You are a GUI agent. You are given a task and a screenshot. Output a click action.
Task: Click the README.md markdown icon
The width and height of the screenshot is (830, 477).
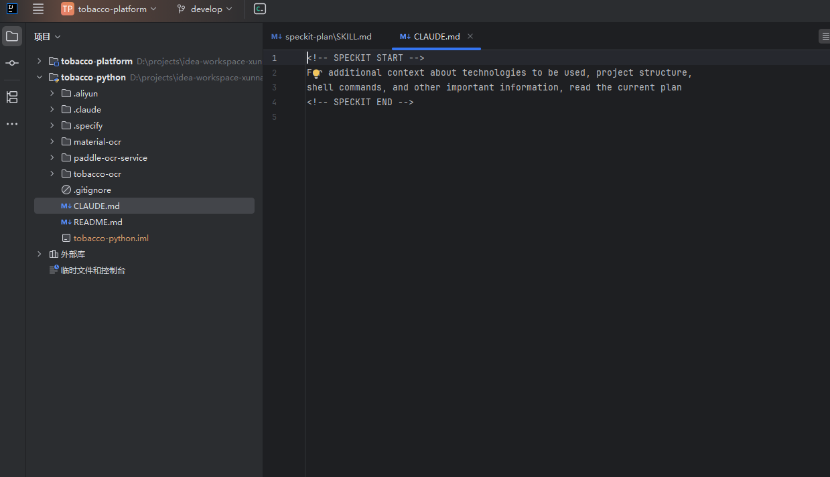[66, 222]
